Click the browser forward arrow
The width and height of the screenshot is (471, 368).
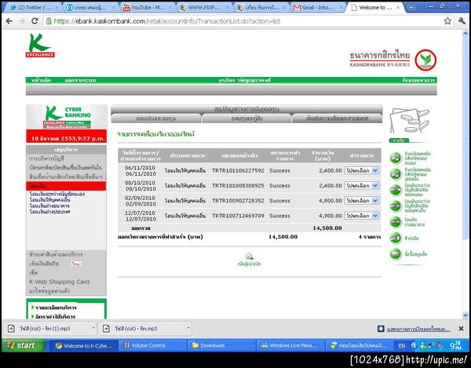(x=22, y=21)
